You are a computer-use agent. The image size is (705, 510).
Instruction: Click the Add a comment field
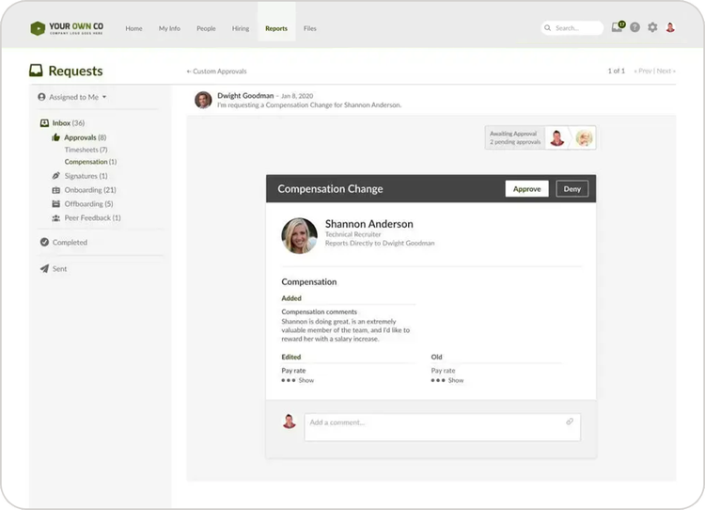443,427
